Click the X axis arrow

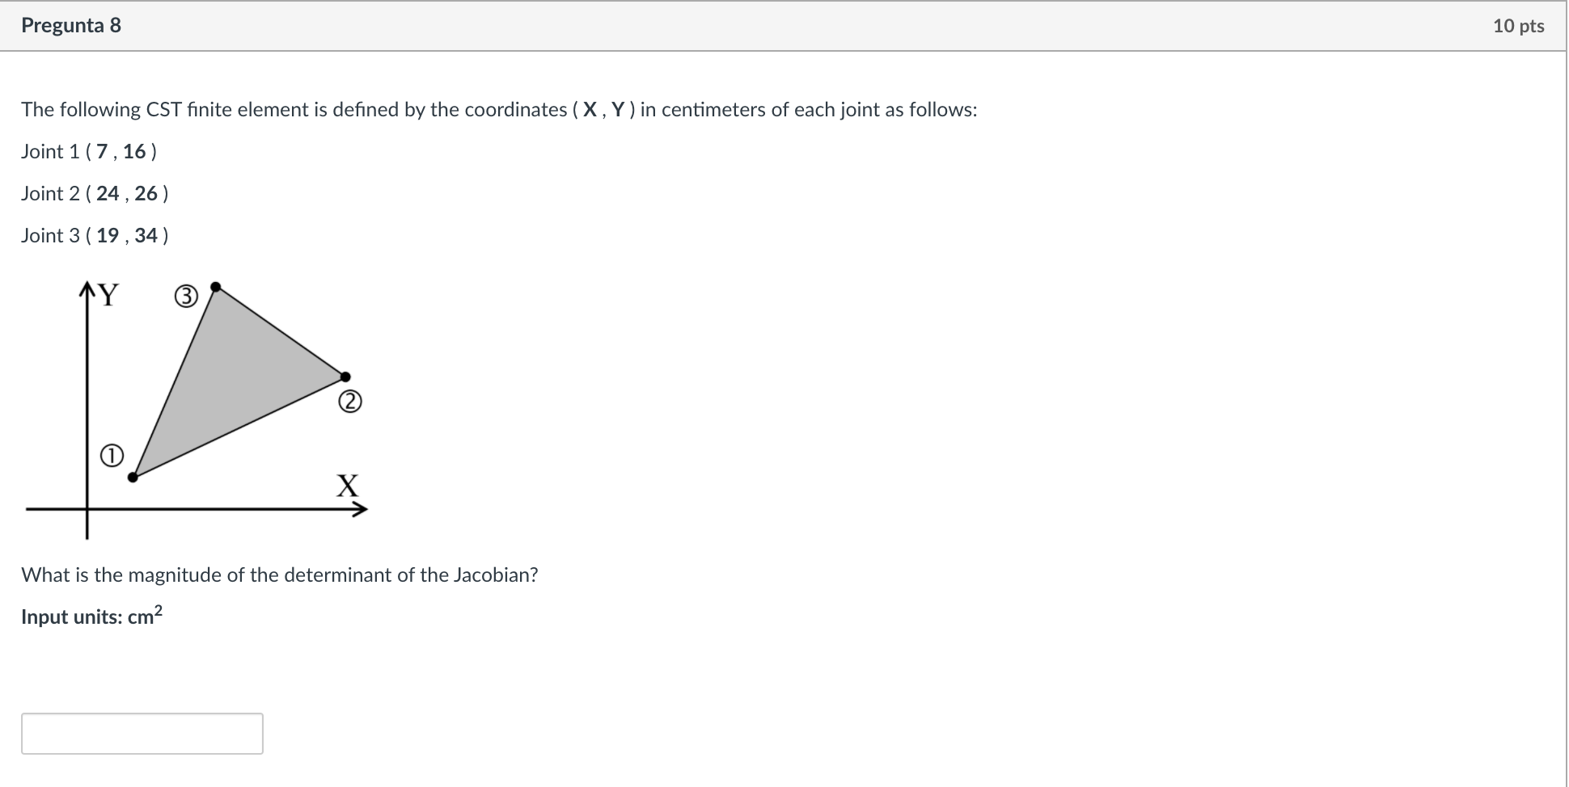pos(362,509)
